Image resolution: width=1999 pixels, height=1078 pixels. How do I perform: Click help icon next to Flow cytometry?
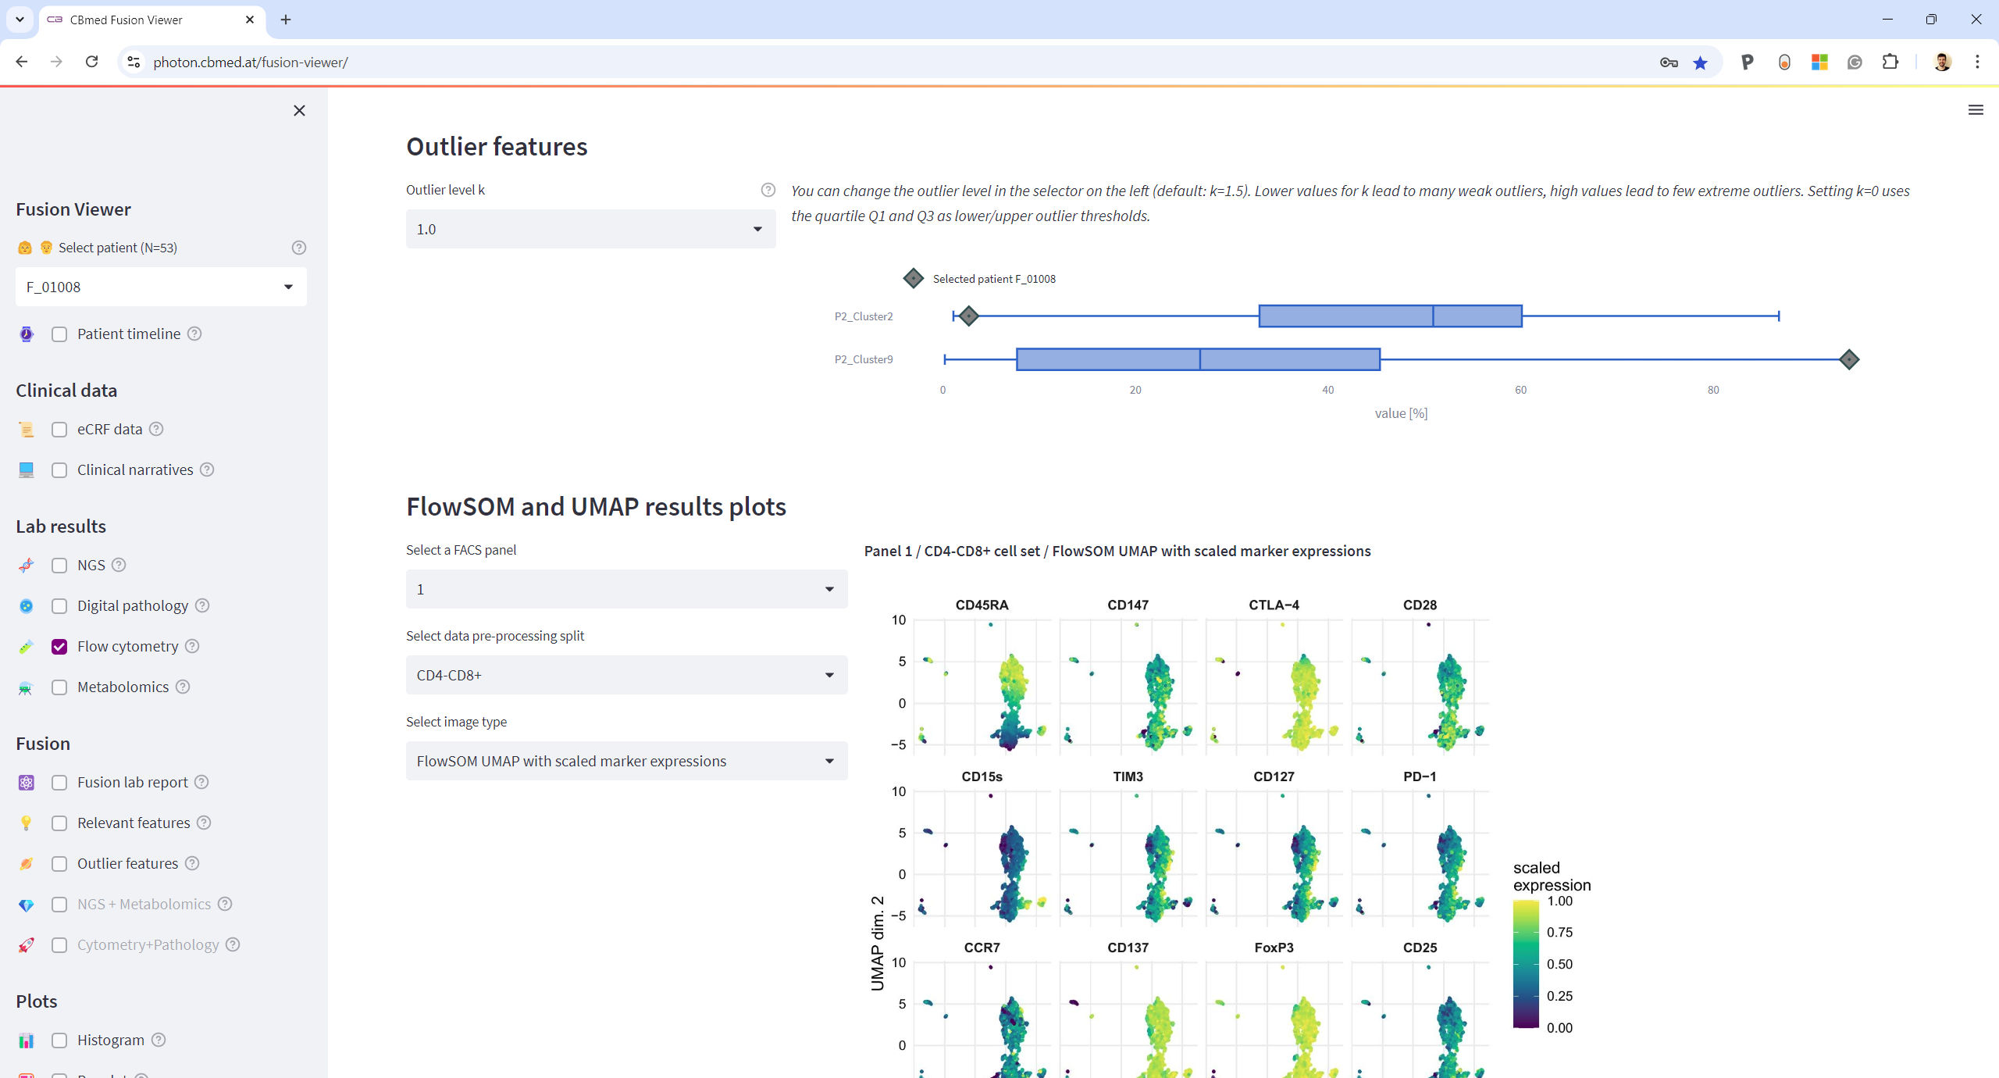click(x=192, y=646)
